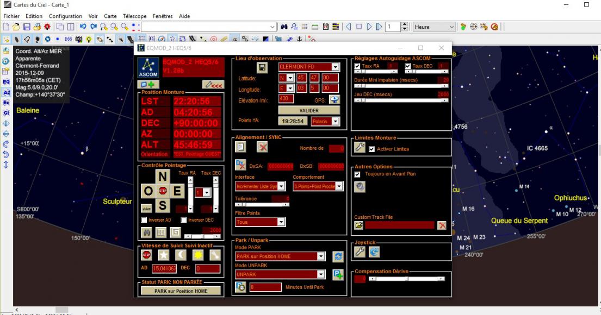Click the DSS toolbar button
The image size is (601, 315).
pyautogui.click(x=68, y=39)
